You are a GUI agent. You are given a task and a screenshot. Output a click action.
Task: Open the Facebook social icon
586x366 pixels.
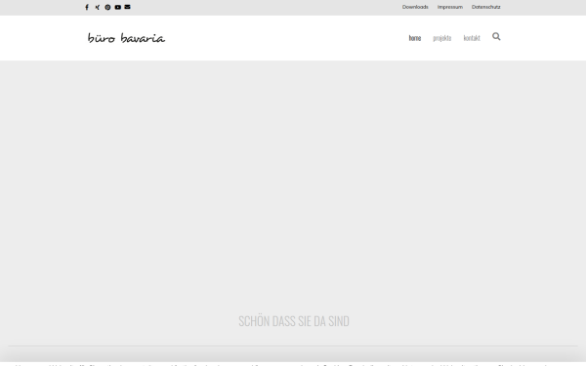pos(87,7)
